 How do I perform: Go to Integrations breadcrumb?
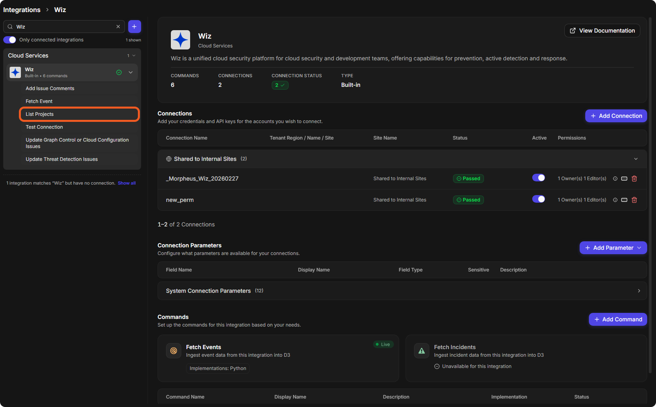[x=22, y=10]
